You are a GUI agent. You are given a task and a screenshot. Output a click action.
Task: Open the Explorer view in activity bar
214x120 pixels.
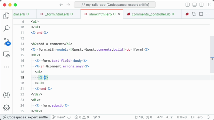[6, 16]
